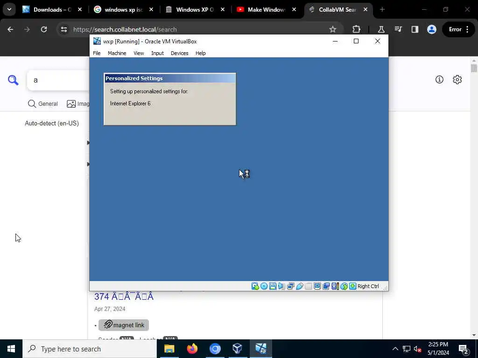Open the Machine menu in VirtualBox

tap(117, 53)
